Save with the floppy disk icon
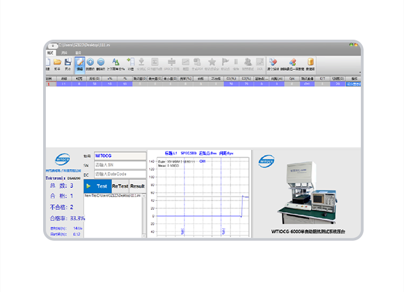This screenshot has width=404, height=292. coord(68,62)
